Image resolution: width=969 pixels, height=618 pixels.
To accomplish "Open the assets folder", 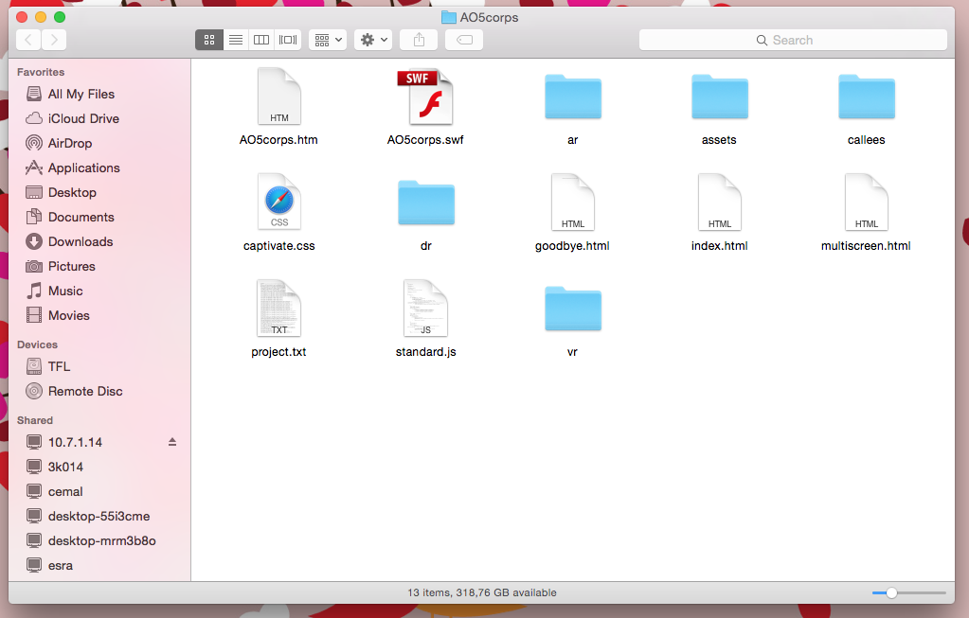I will pyautogui.click(x=719, y=97).
